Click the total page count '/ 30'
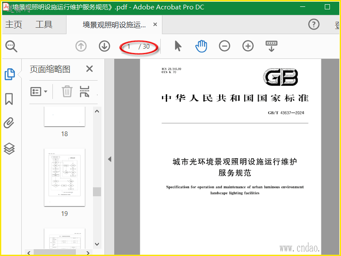The width and height of the screenshot is (341, 256). pyautogui.click(x=144, y=47)
